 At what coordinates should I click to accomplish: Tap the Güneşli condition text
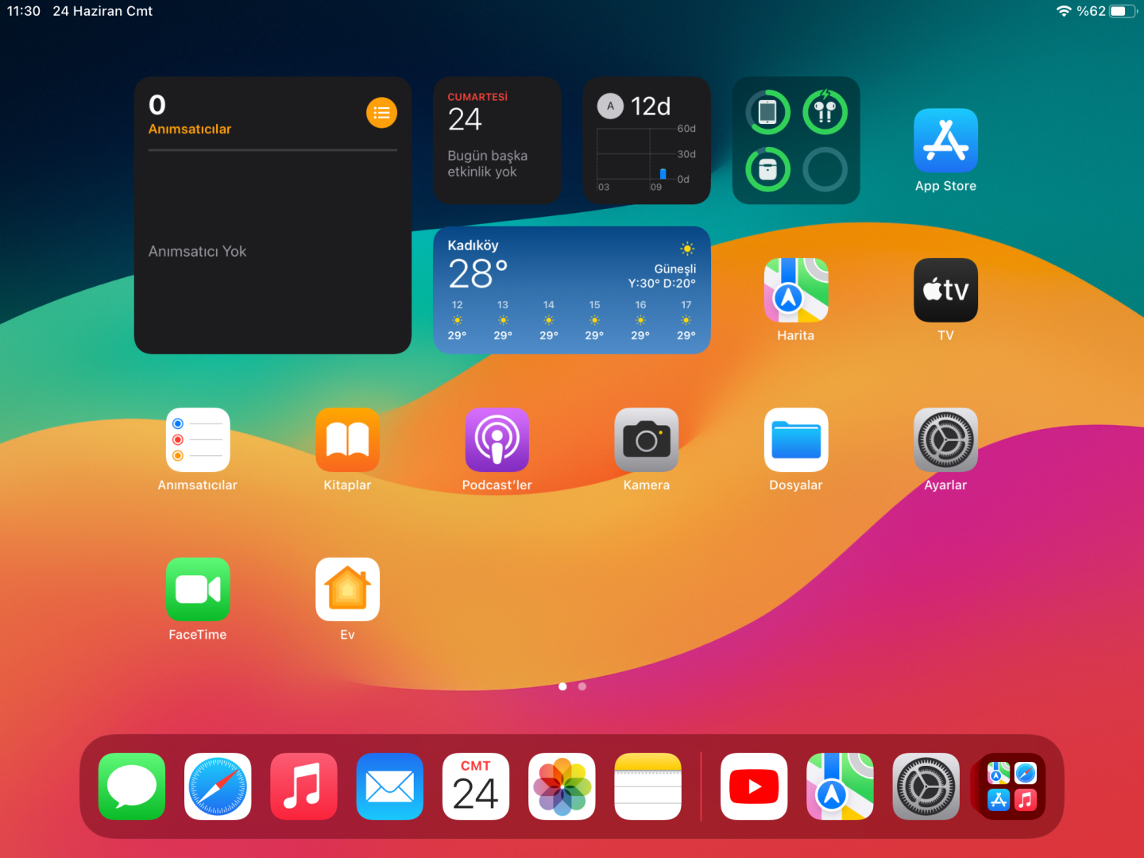[675, 269]
